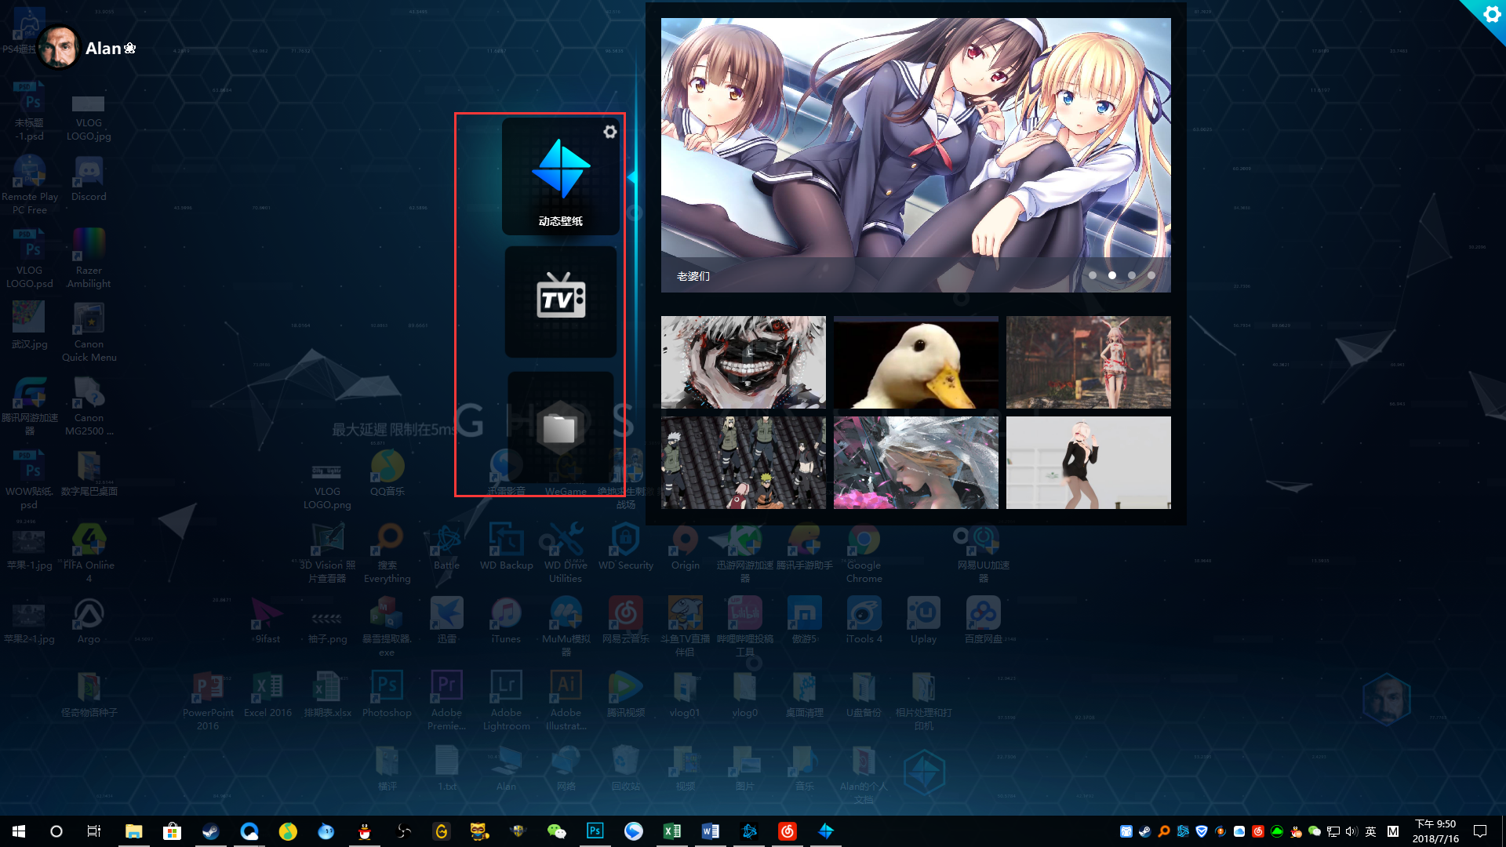Open the QQ音乐 desktop shortcut
This screenshot has height=847, width=1506.
387,473
